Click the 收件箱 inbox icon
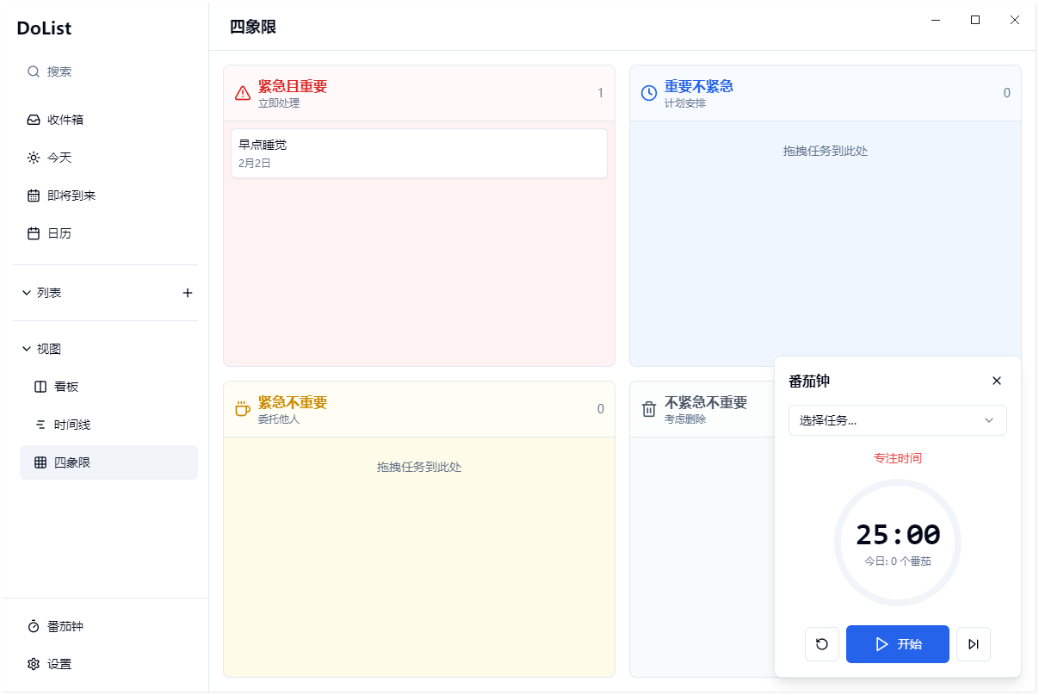 coord(32,120)
